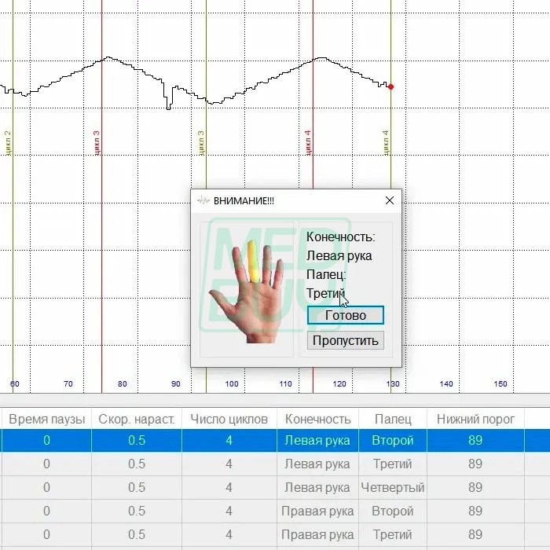
Task: Click 0.5 rate value in highlighted row
Action: coord(137,440)
